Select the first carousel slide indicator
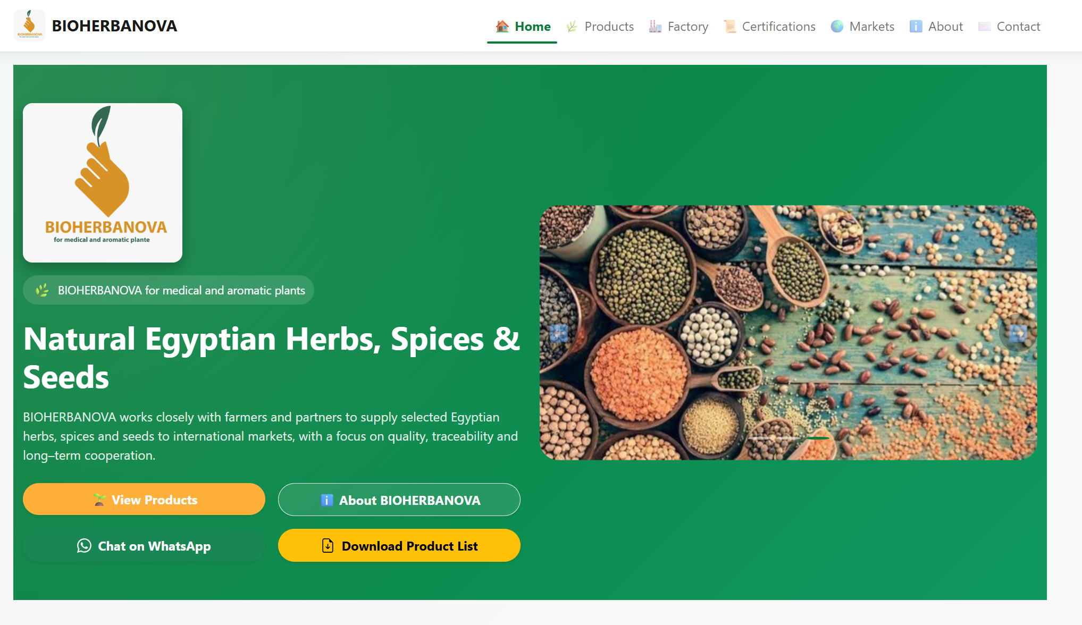 point(760,438)
